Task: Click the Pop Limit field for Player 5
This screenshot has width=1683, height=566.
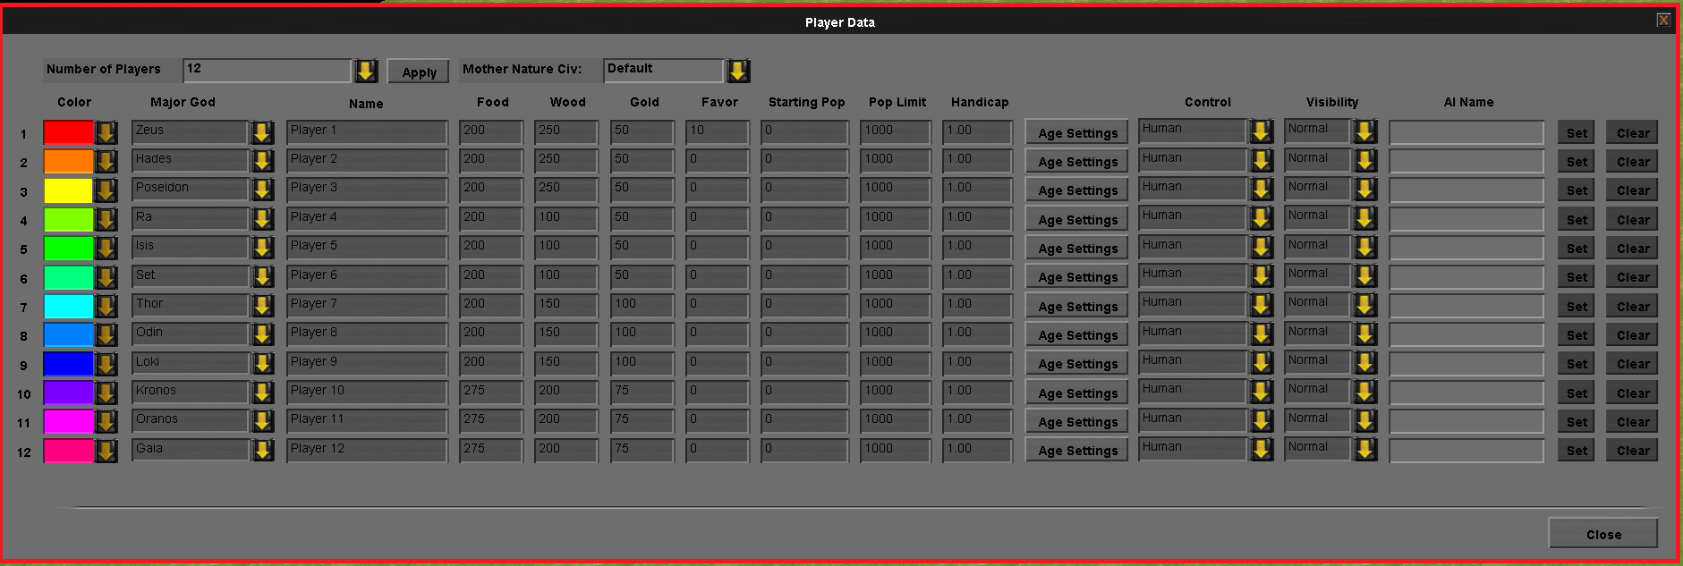Action: [896, 248]
